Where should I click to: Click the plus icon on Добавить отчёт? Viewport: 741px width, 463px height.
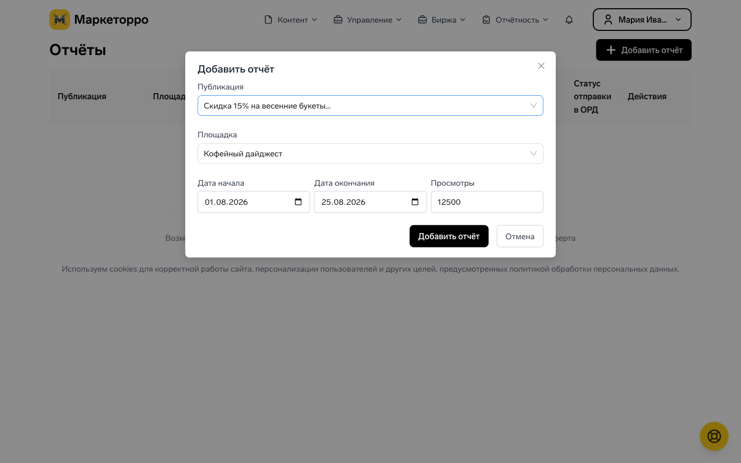coord(611,50)
